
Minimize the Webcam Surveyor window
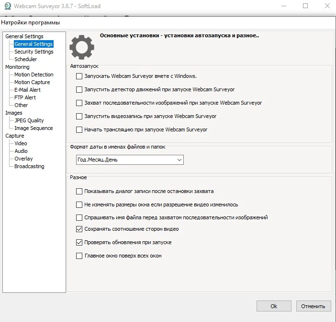tap(284, 6)
